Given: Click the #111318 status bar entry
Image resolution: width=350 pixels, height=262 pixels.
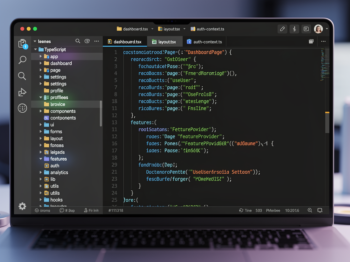Looking at the screenshot, I should [x=116, y=210].
